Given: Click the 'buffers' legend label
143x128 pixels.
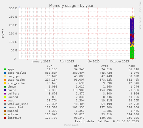Looking at the screenshot, I should [14, 94].
